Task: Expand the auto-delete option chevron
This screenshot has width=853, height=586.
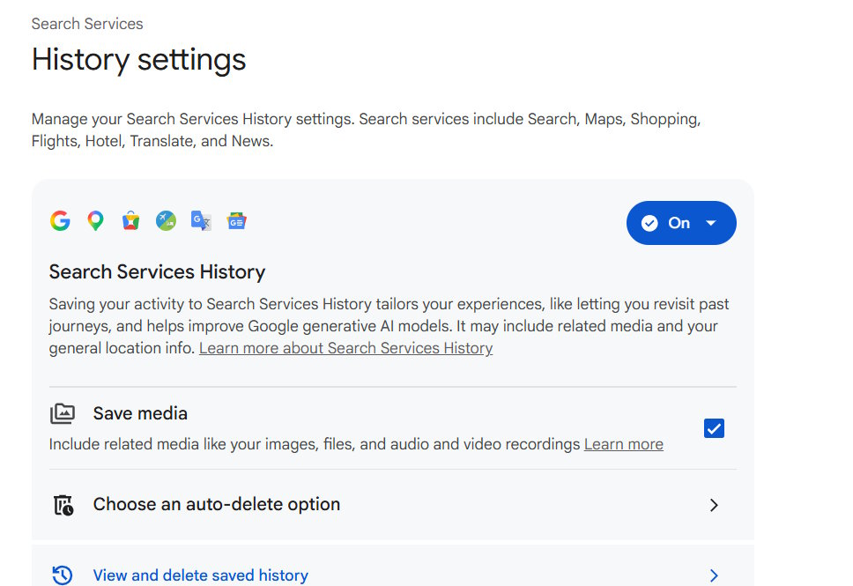Action: pos(715,505)
